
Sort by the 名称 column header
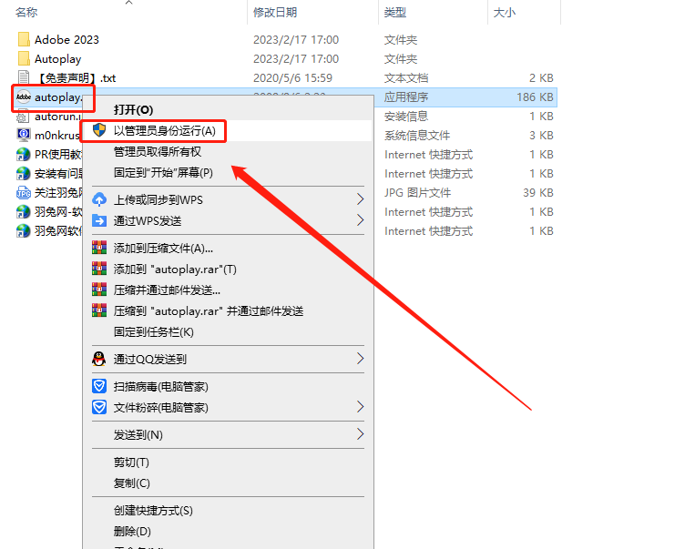point(26,13)
